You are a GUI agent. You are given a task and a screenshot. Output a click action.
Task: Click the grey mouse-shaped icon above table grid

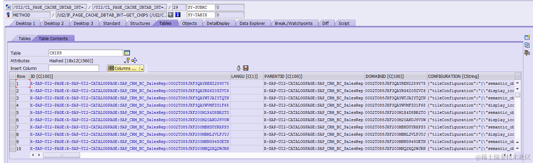point(239,68)
